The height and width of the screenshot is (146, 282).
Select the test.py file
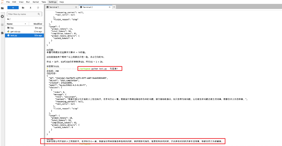point(24,35)
